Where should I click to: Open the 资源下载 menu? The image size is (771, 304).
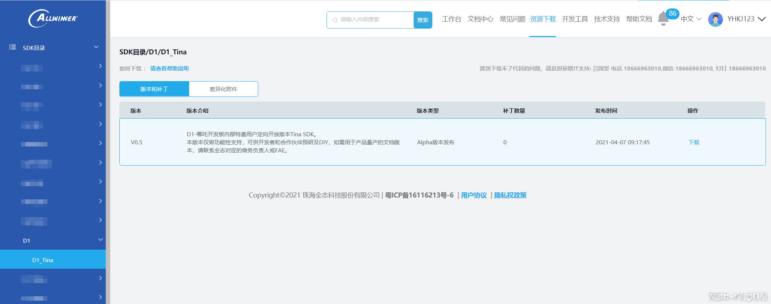[543, 19]
